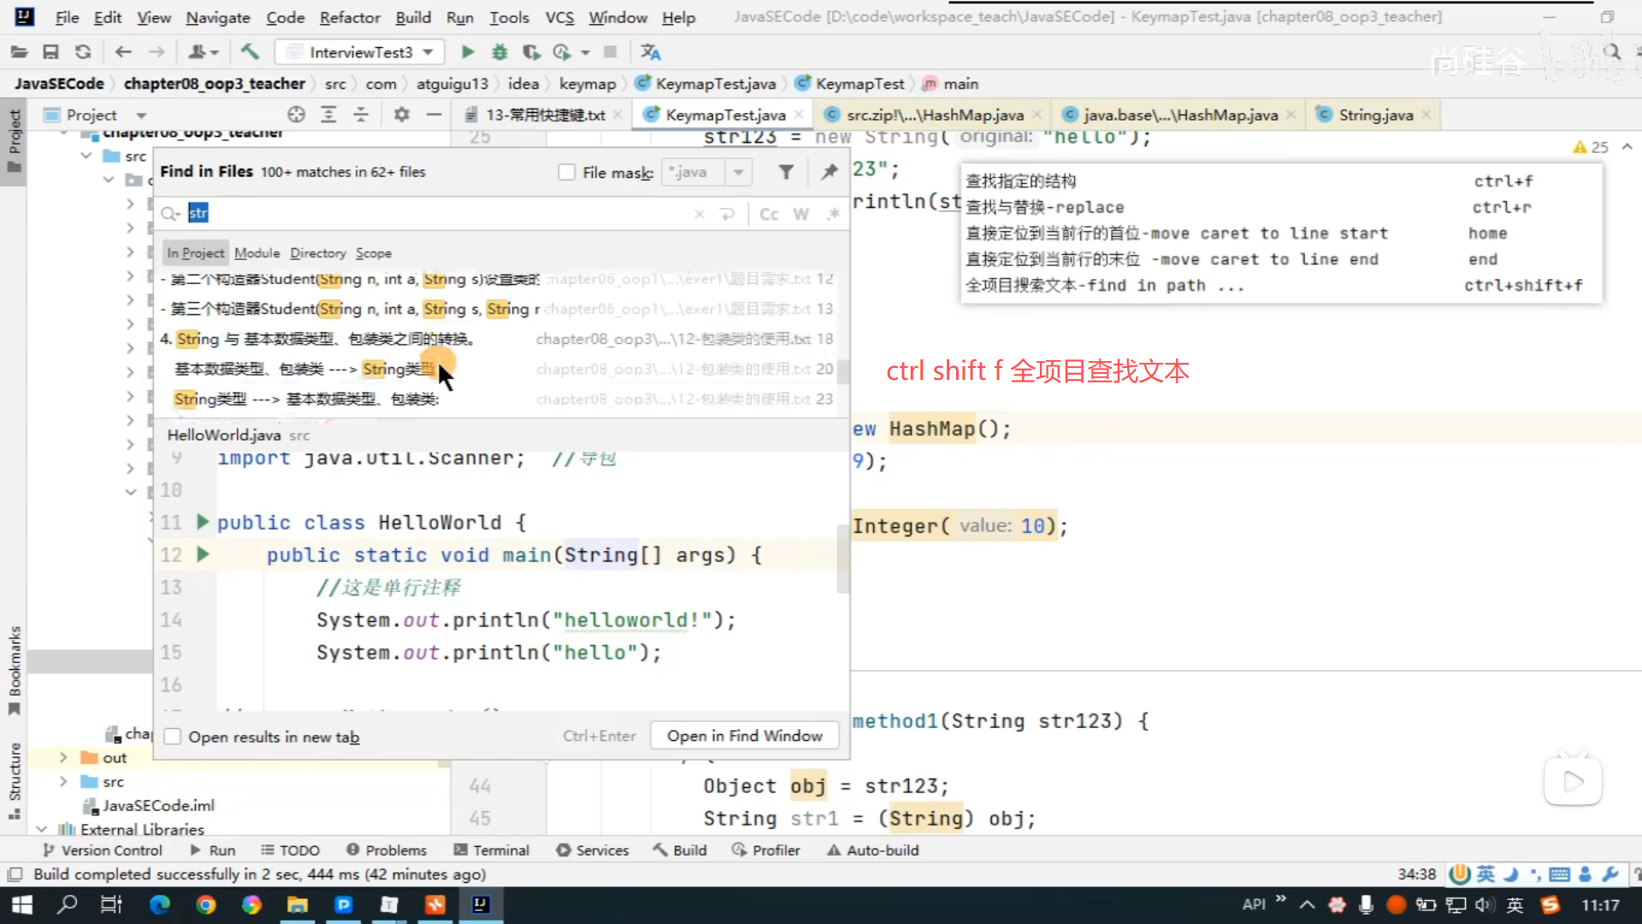Toggle Match Case (Cc) option
1642x924 pixels.
tap(769, 214)
